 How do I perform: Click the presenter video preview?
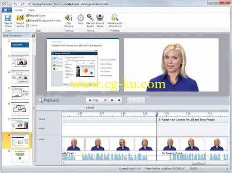(171, 65)
